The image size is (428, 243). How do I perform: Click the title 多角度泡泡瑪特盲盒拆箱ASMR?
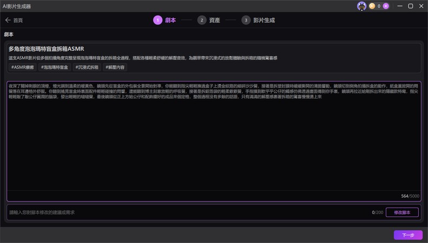pyautogui.click(x=46, y=49)
